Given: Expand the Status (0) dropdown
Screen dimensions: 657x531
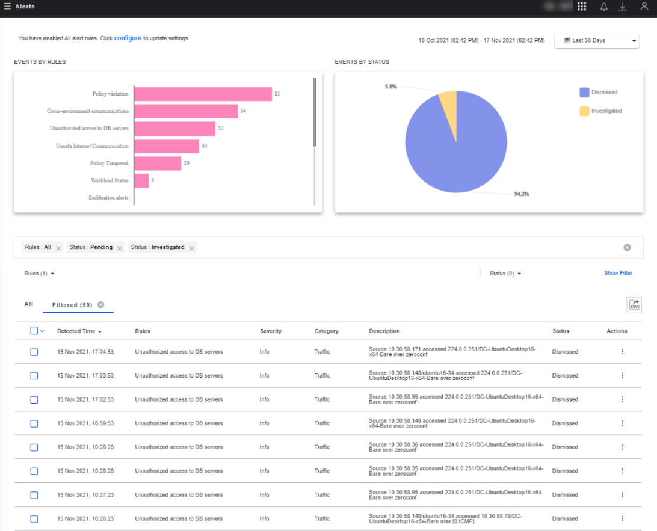Looking at the screenshot, I should [x=505, y=274].
